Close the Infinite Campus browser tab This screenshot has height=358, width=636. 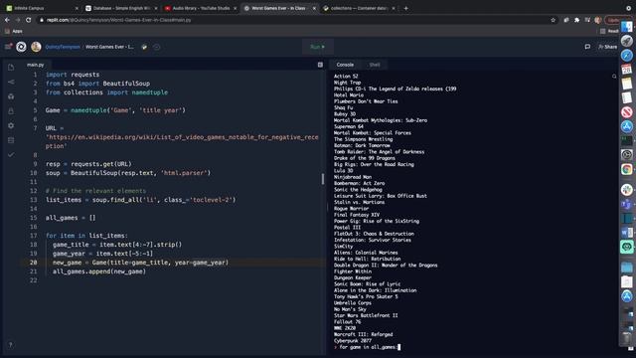tap(77, 8)
